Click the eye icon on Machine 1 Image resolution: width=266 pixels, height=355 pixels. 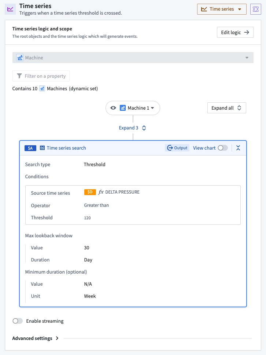click(x=113, y=108)
